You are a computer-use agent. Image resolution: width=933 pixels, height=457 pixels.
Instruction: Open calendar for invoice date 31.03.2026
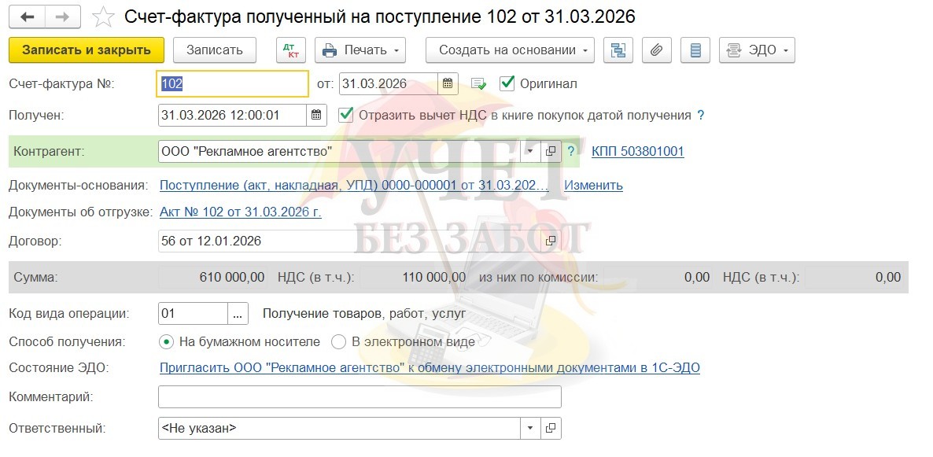pos(448,84)
